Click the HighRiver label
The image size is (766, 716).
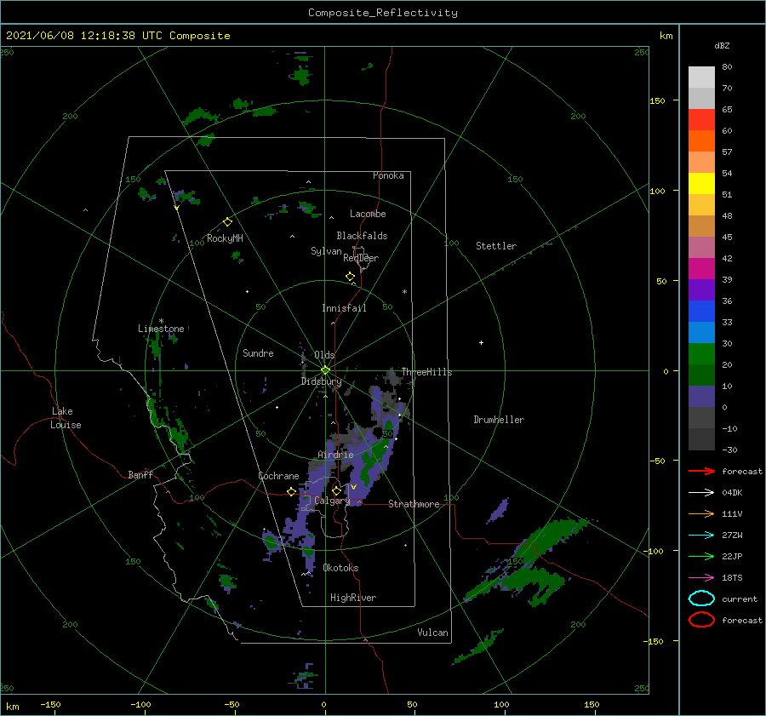point(353,598)
